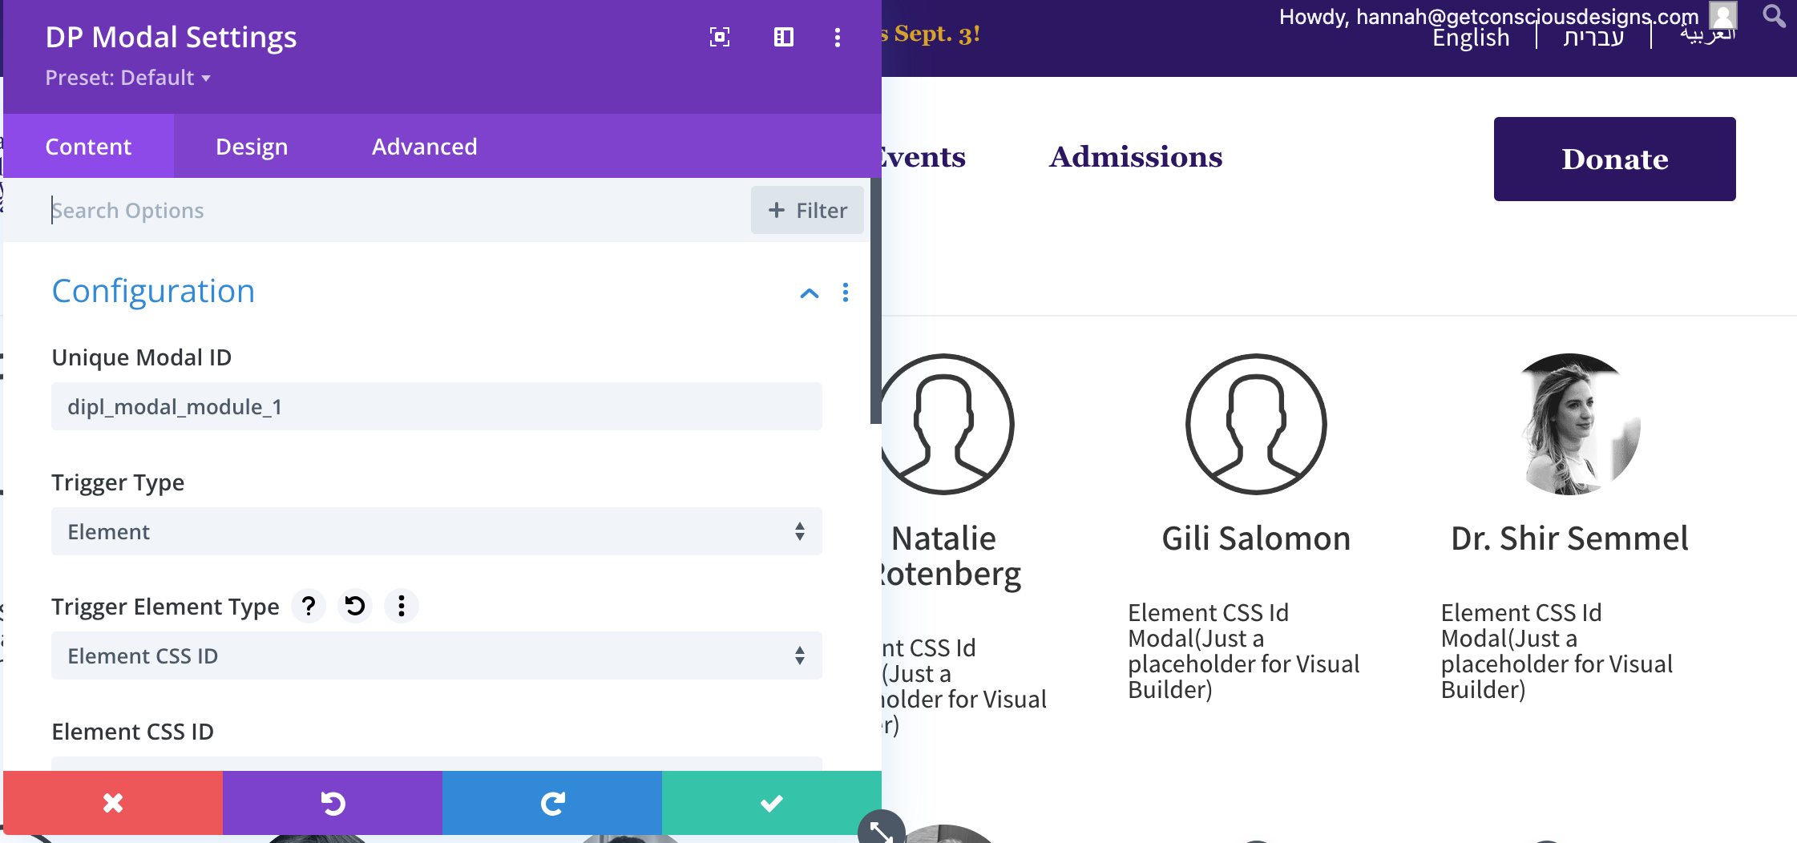
Task: Click the user avatar in admin bar
Action: [x=1723, y=15]
